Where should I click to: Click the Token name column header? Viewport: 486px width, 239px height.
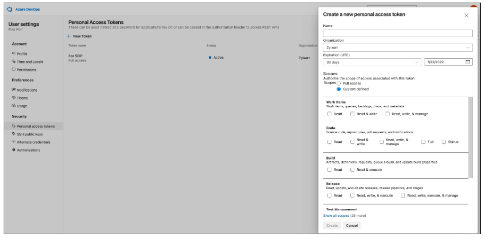77,45
